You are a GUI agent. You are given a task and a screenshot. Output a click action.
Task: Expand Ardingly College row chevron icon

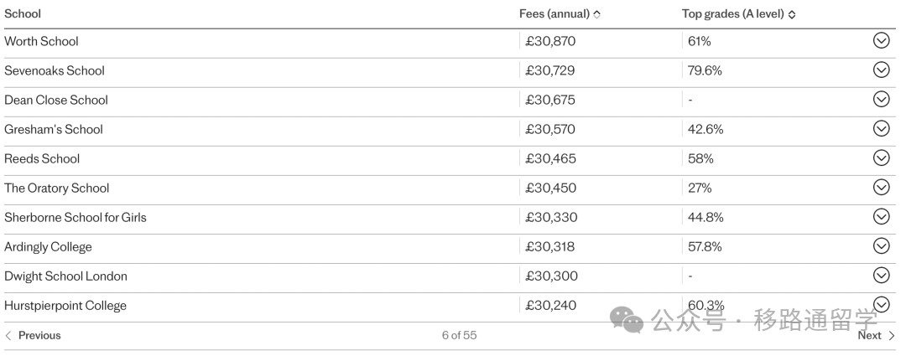pos(881,245)
